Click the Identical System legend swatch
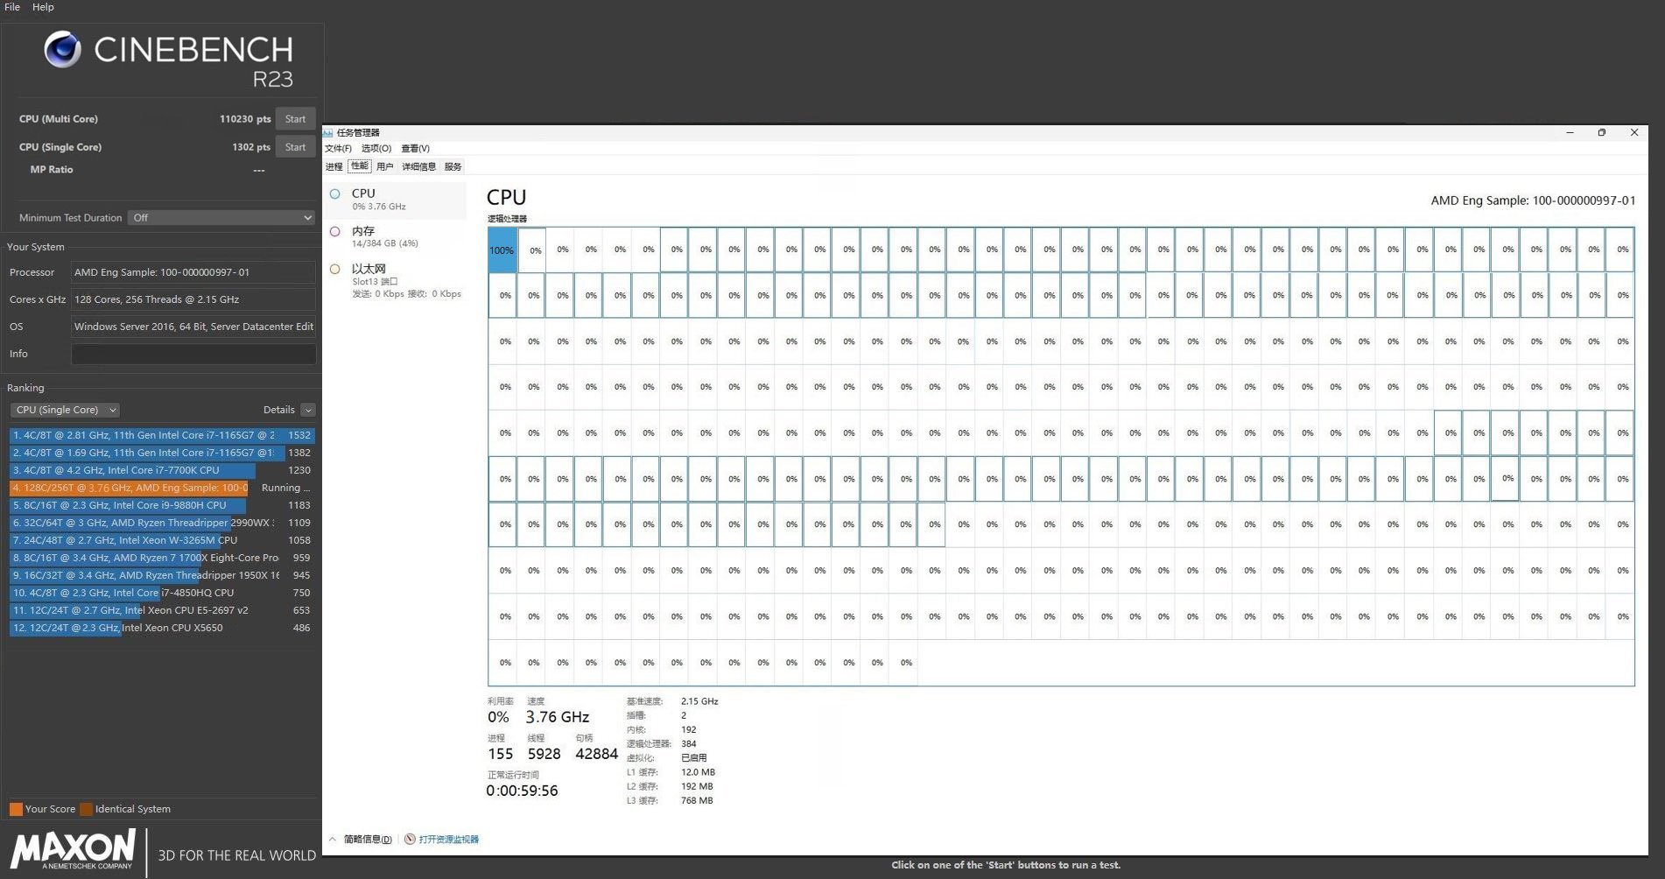This screenshot has width=1665, height=879. point(86,809)
